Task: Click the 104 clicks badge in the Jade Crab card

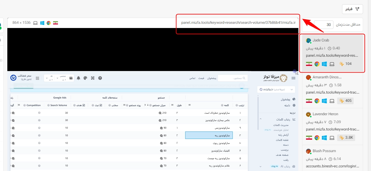Action: coord(346,64)
